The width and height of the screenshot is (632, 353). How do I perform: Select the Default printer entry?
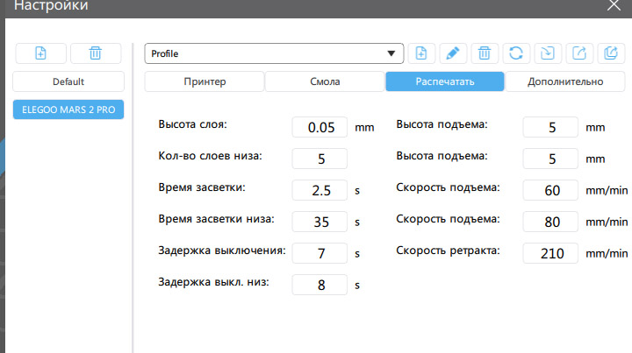pyautogui.click(x=68, y=81)
